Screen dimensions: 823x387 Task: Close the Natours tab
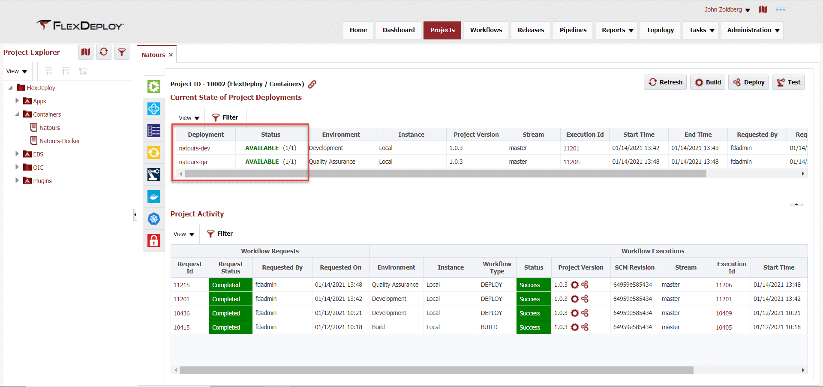coord(171,55)
